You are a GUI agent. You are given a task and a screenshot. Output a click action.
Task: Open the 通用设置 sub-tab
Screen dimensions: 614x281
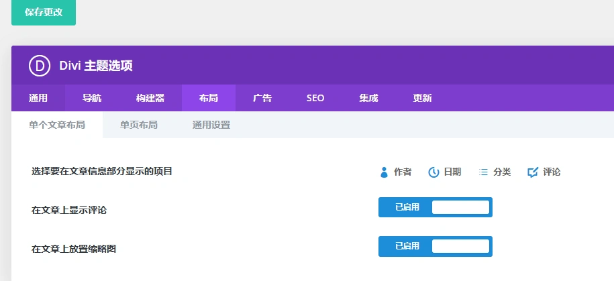pyautogui.click(x=211, y=125)
